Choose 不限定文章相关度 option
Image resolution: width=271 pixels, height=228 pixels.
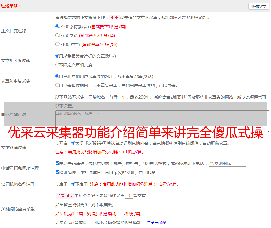point(57,65)
